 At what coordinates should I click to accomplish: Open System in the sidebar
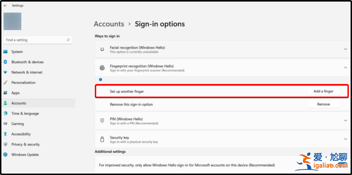[38, 52]
